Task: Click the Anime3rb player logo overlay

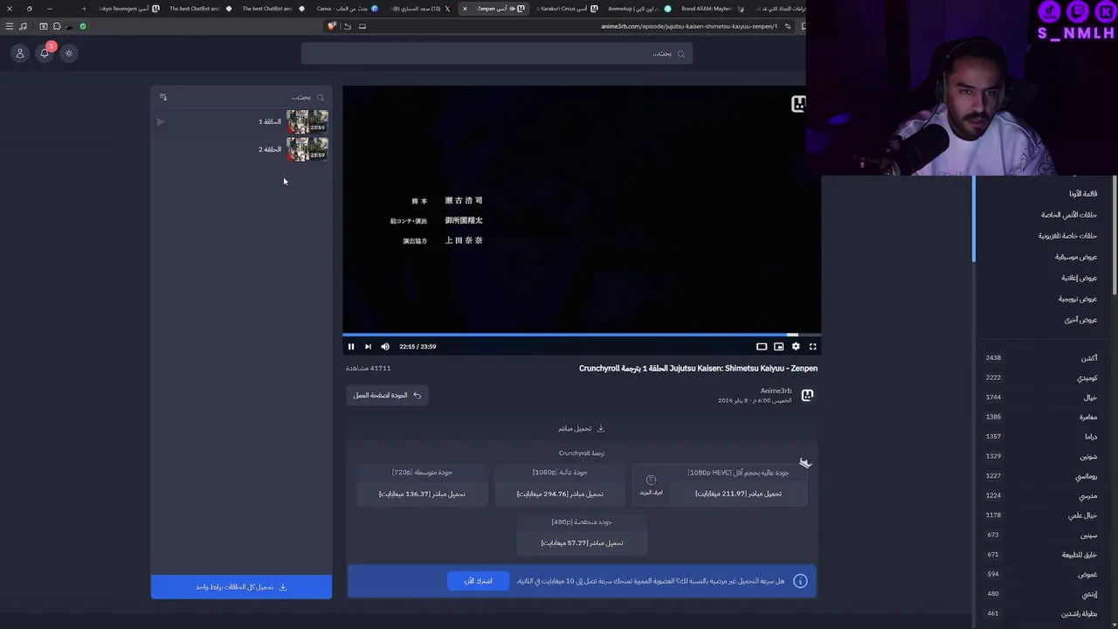Action: [x=798, y=104]
